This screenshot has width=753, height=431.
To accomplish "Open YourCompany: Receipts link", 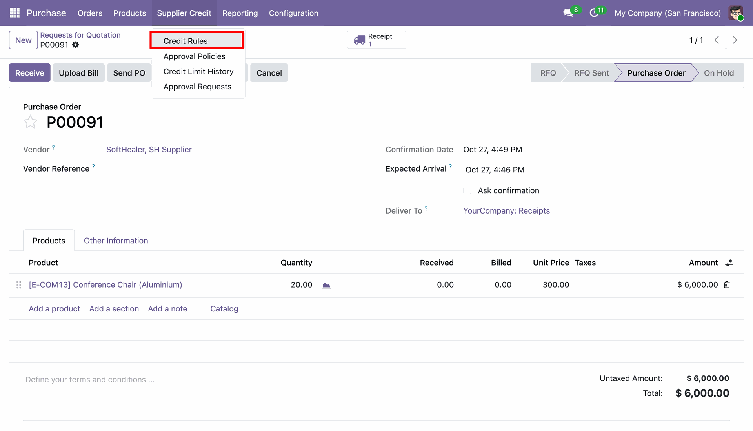I will (506, 211).
